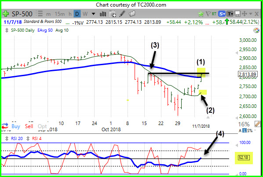
Task: Open the blue S dropdown button
Action: [222, 14]
